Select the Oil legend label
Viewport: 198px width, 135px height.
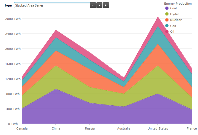(x=172, y=32)
